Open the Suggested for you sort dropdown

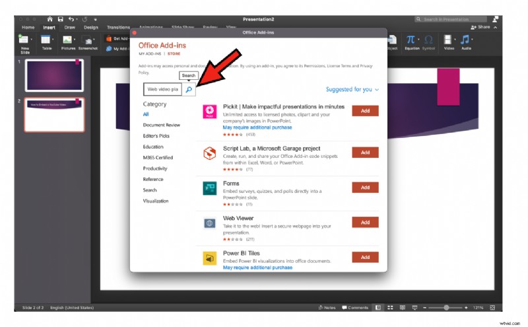pos(352,89)
